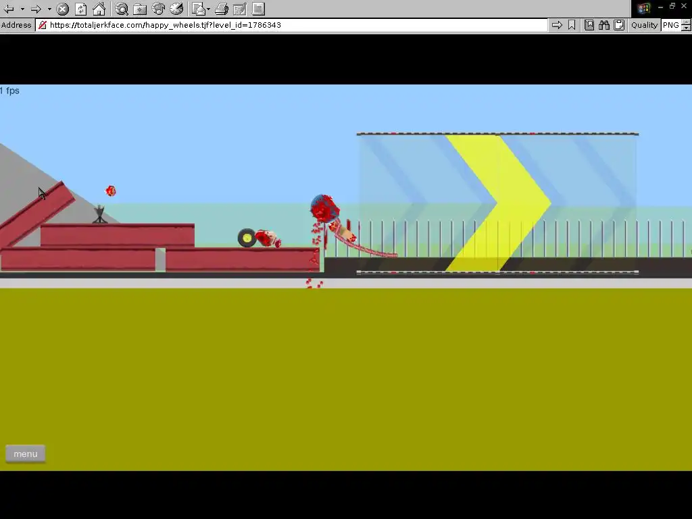Click the bookmark ribbon icon
692x519 pixels.
(572, 25)
